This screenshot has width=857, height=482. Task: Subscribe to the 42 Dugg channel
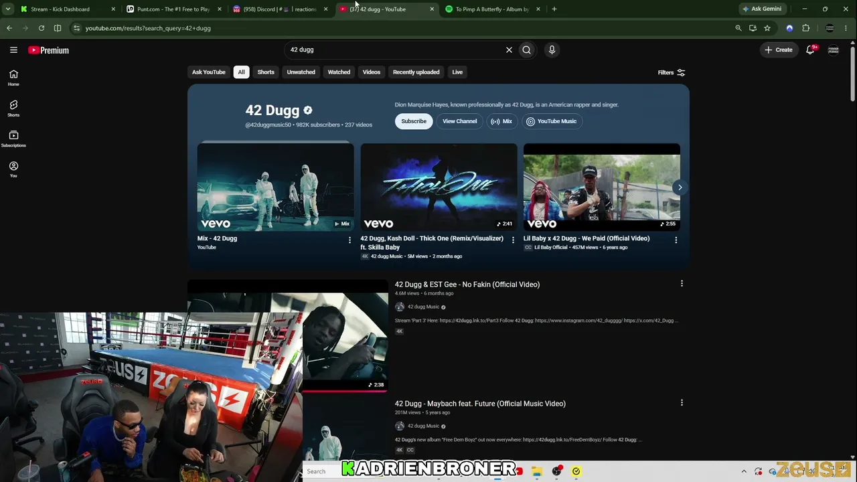(x=414, y=121)
